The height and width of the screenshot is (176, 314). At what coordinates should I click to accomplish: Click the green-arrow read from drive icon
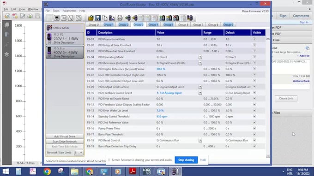click(127, 18)
